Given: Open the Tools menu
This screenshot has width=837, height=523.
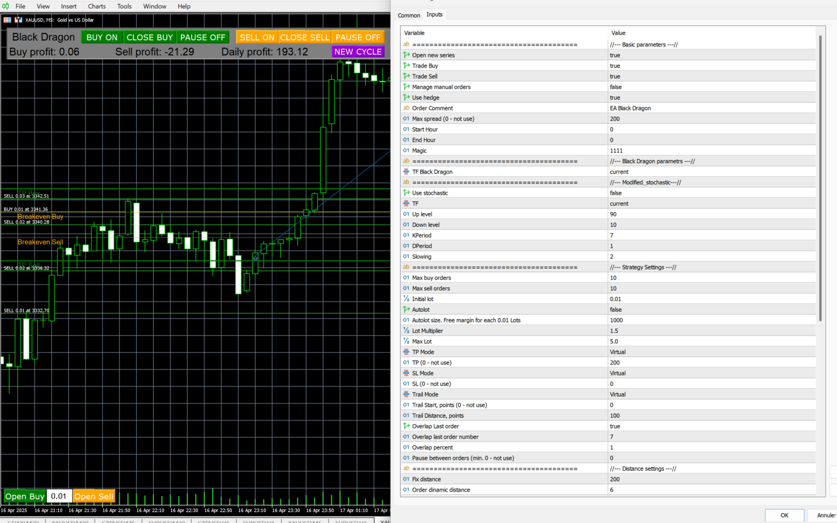Looking at the screenshot, I should pyautogui.click(x=125, y=6).
